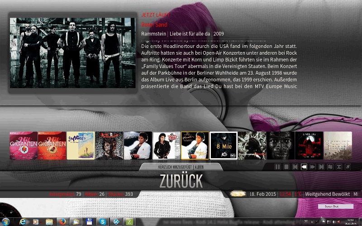Click the date 18. Feb 2015

[x=263, y=194]
